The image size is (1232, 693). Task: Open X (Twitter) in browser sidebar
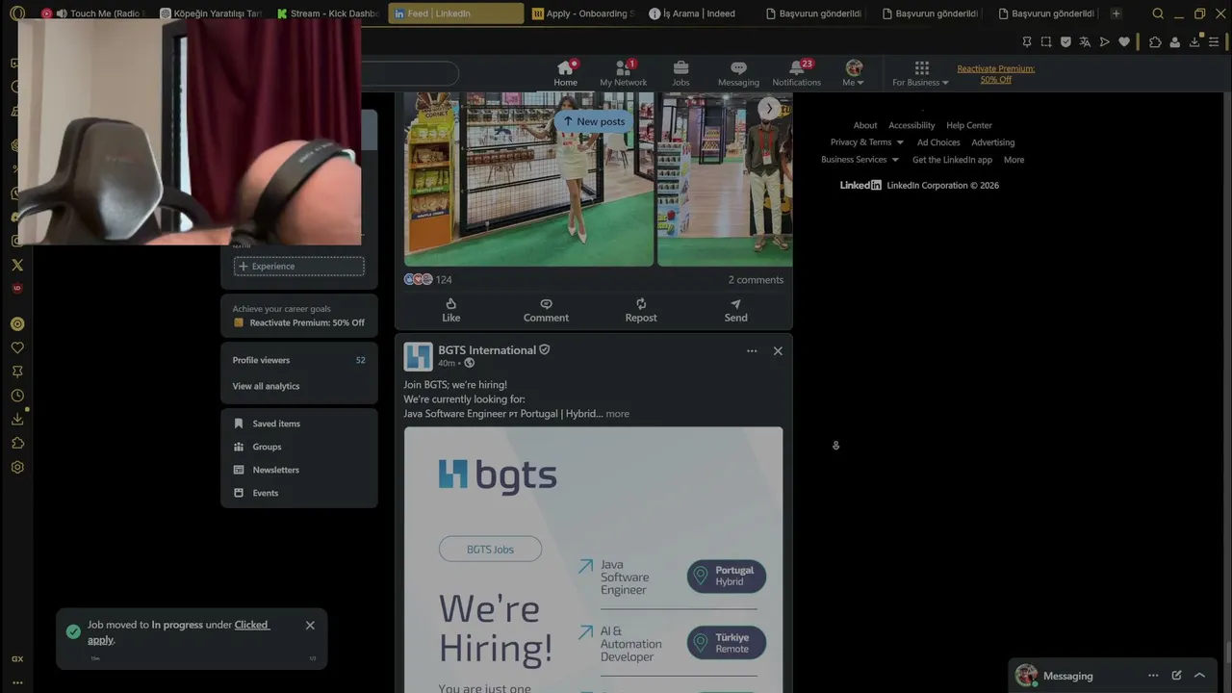[x=17, y=265]
